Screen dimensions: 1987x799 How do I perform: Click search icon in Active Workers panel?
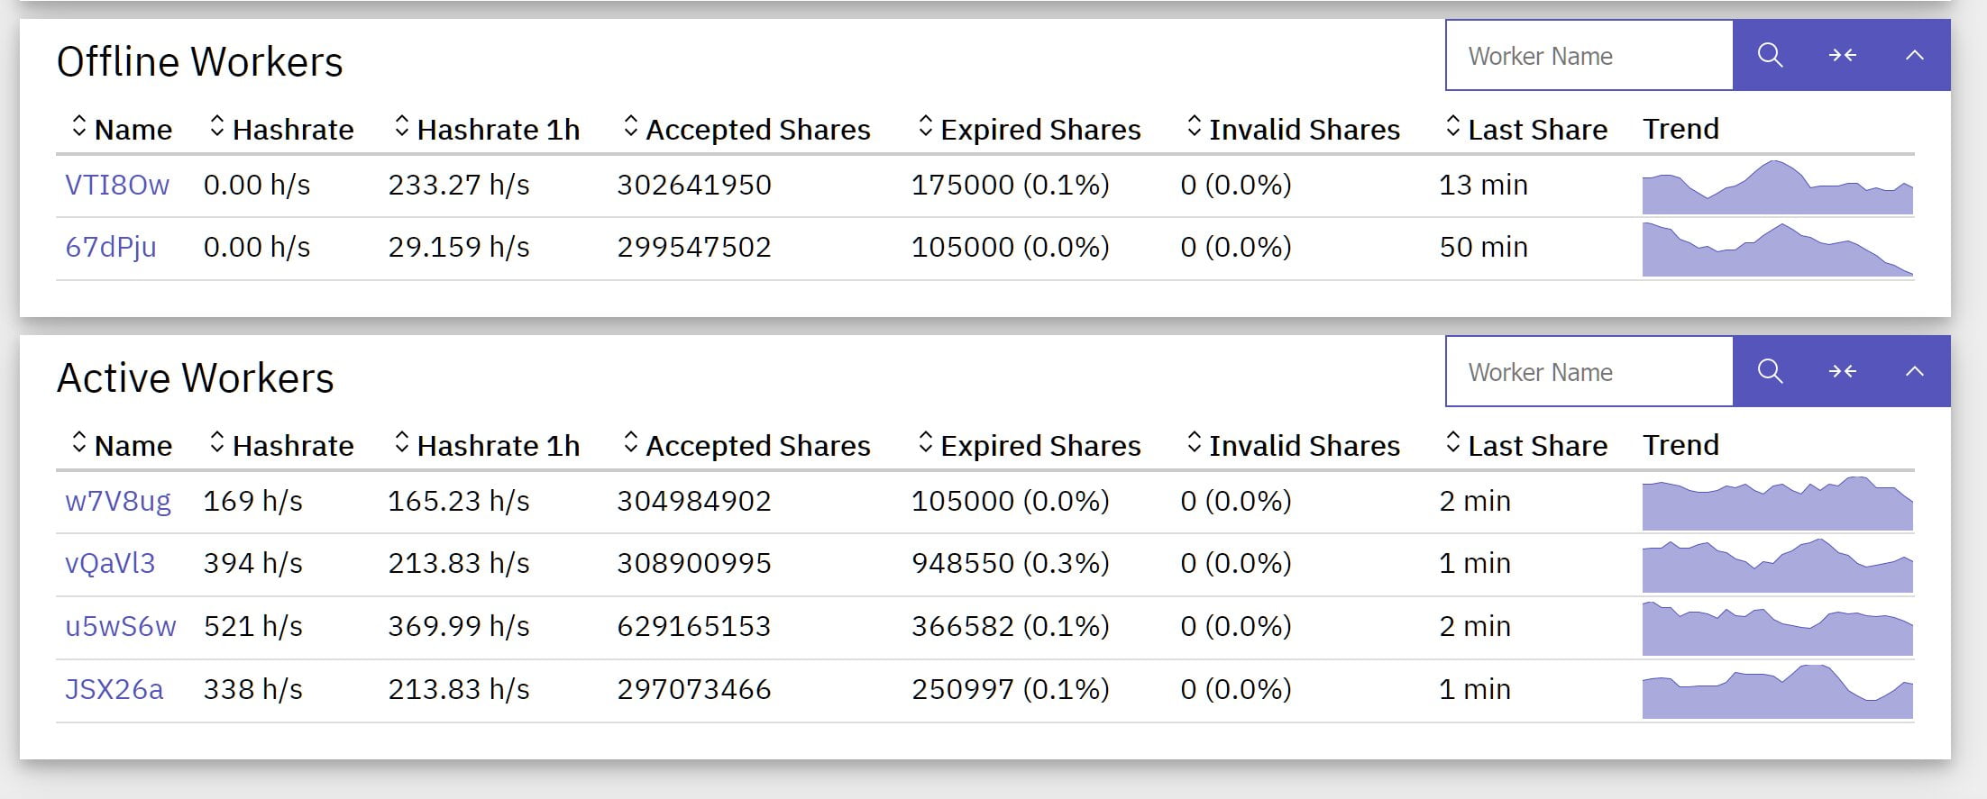coord(1770,372)
